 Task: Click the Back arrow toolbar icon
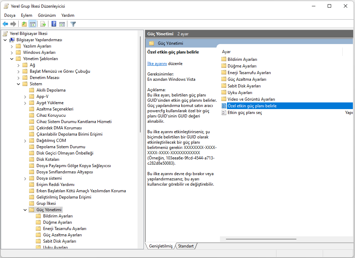point(5,24)
